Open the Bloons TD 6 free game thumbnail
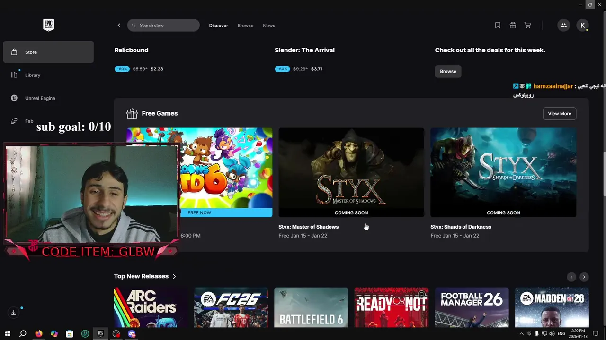This screenshot has width=606, height=340. (225, 168)
